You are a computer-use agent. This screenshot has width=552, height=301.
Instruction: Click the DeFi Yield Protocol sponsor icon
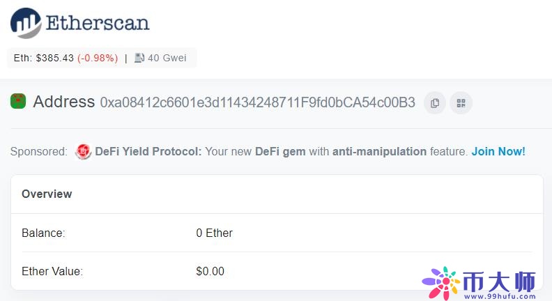pos(84,151)
